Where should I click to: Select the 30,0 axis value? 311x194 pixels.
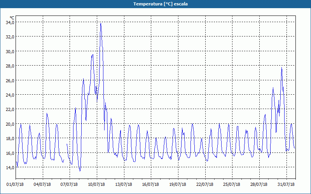[x=10, y=51]
